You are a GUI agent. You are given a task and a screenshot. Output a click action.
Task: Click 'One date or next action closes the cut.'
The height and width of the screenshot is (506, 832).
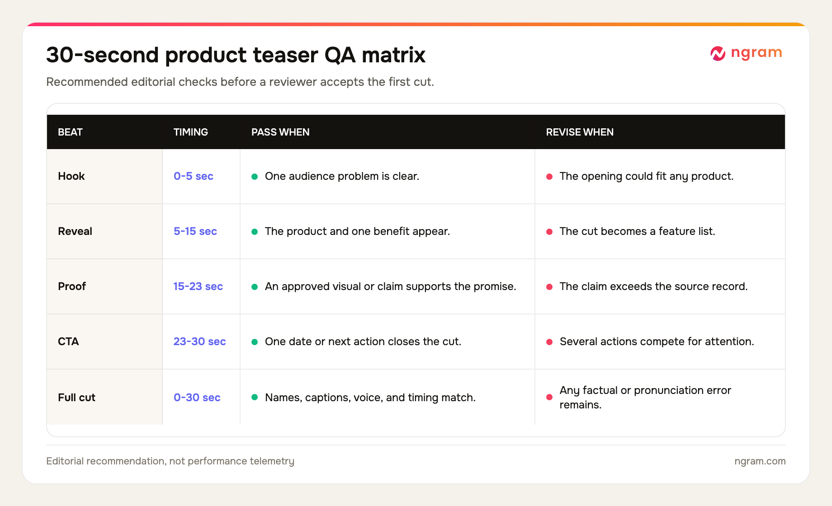tap(363, 342)
